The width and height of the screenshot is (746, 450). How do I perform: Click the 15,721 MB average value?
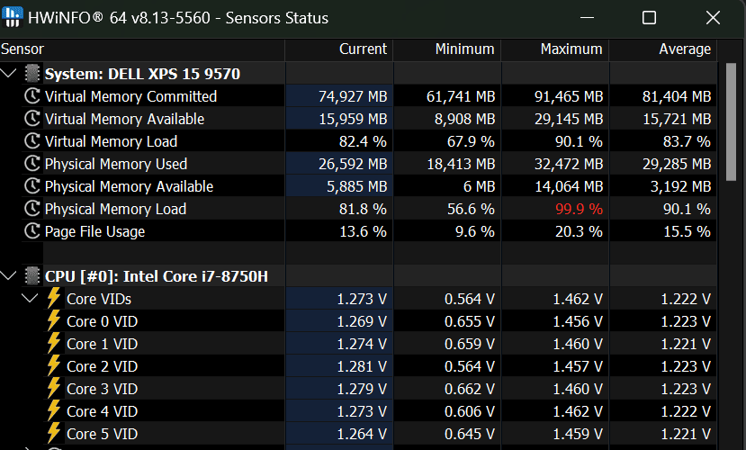click(x=677, y=119)
